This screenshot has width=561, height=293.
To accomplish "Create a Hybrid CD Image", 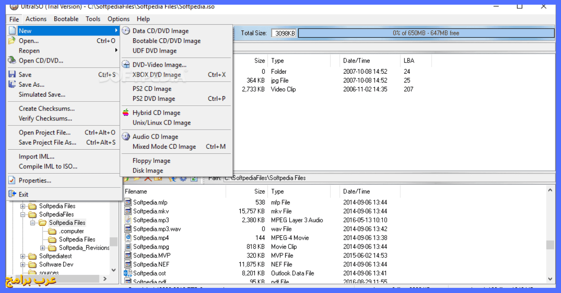I will coord(156,112).
